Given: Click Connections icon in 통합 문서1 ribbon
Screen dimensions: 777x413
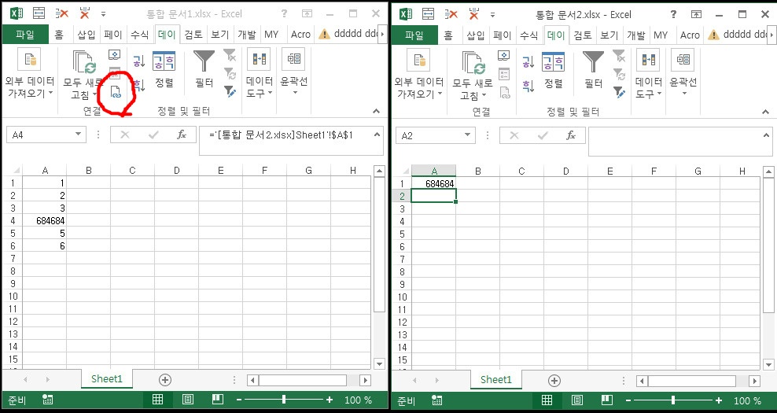Looking at the screenshot, I should 115,55.
